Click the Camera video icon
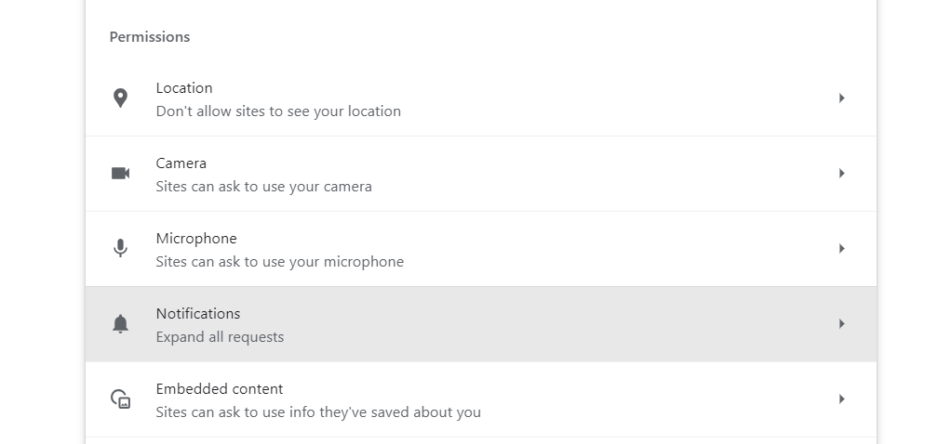 (120, 174)
